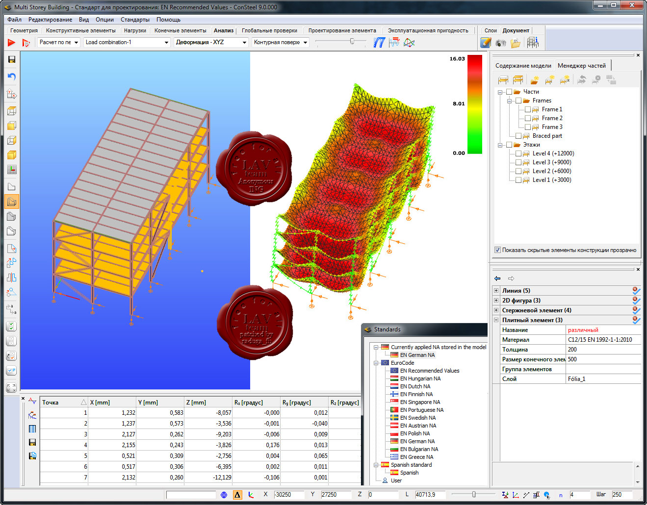Click the save disk icon in left toolbar
This screenshot has width=647, height=505.
pos(12,60)
